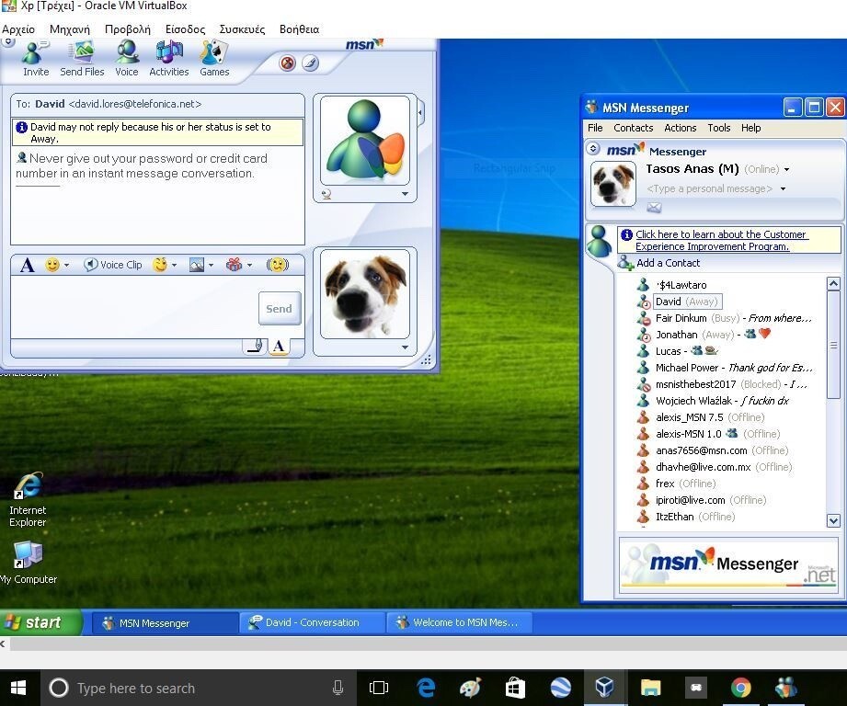
Task: Block the contact with the red block icon
Action: pyautogui.click(x=288, y=63)
